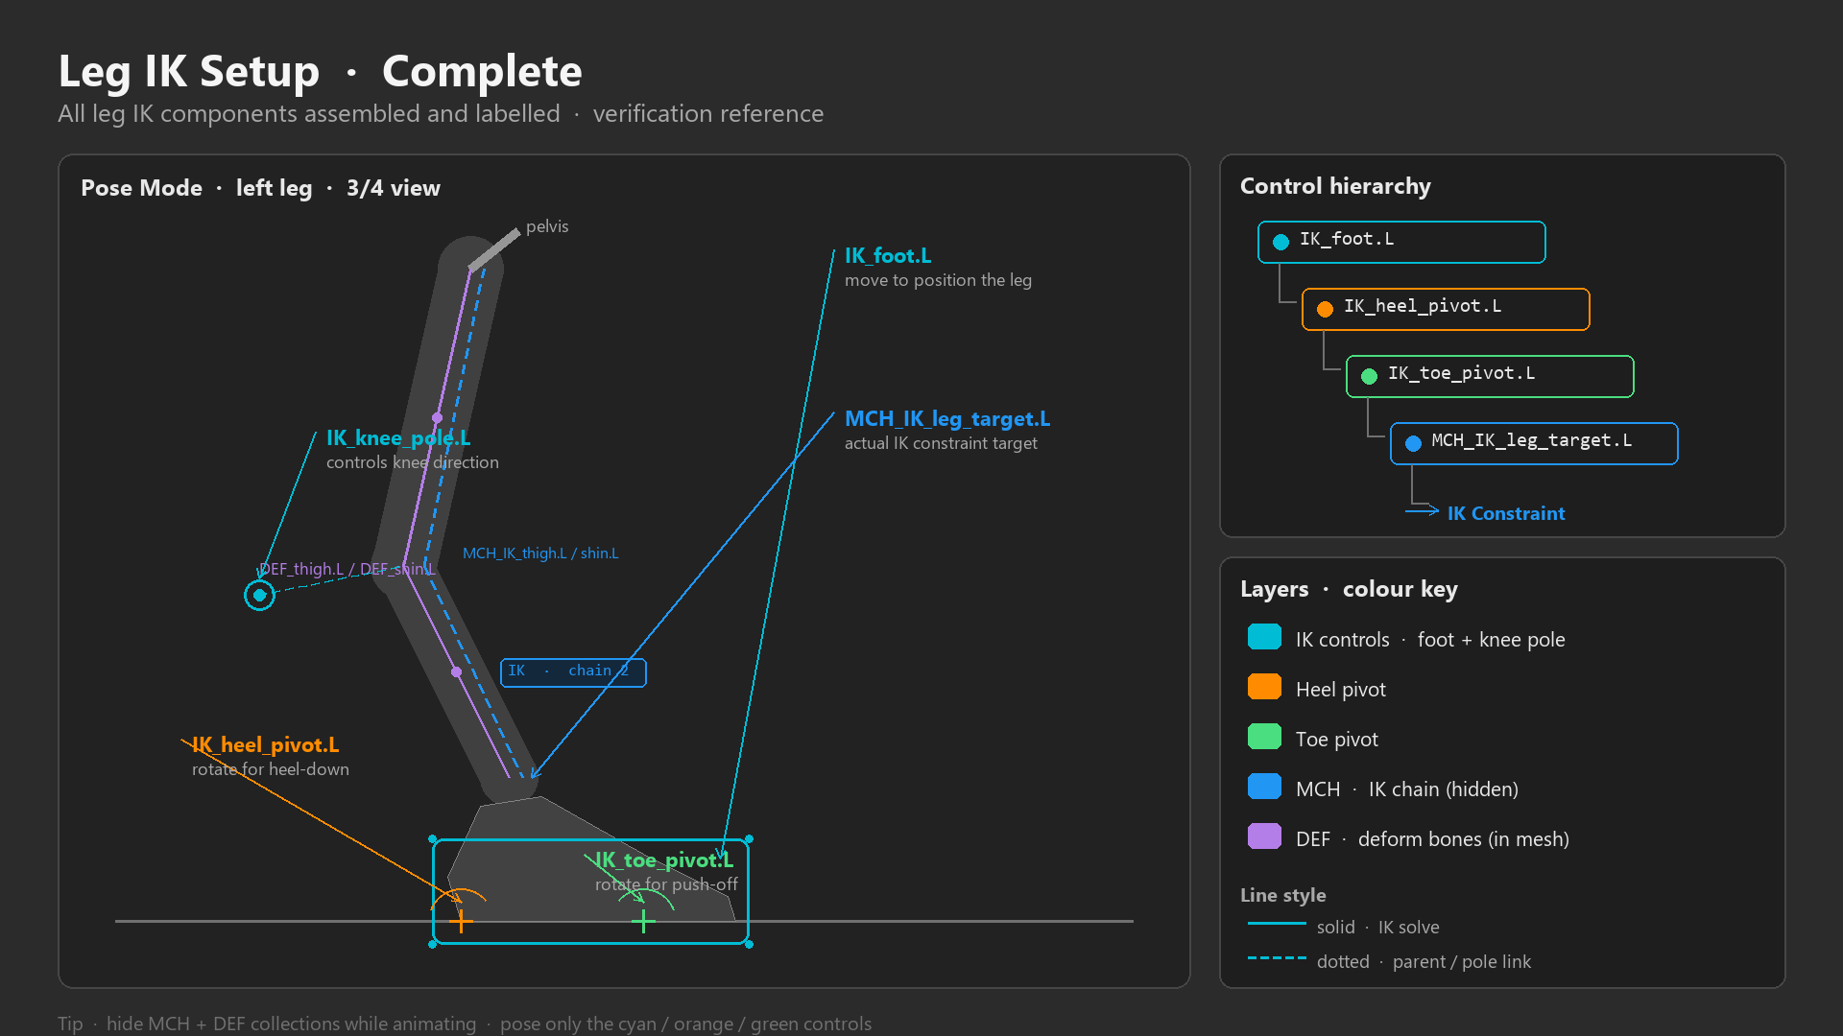Click the upper purple DEF thigh joint dot
Screen dimensions: 1843x1036
(x=437, y=417)
